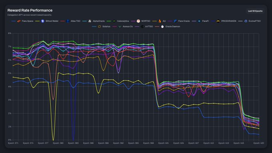
Task: Toggle the Atlas TSO series label
Action: click(76, 21)
